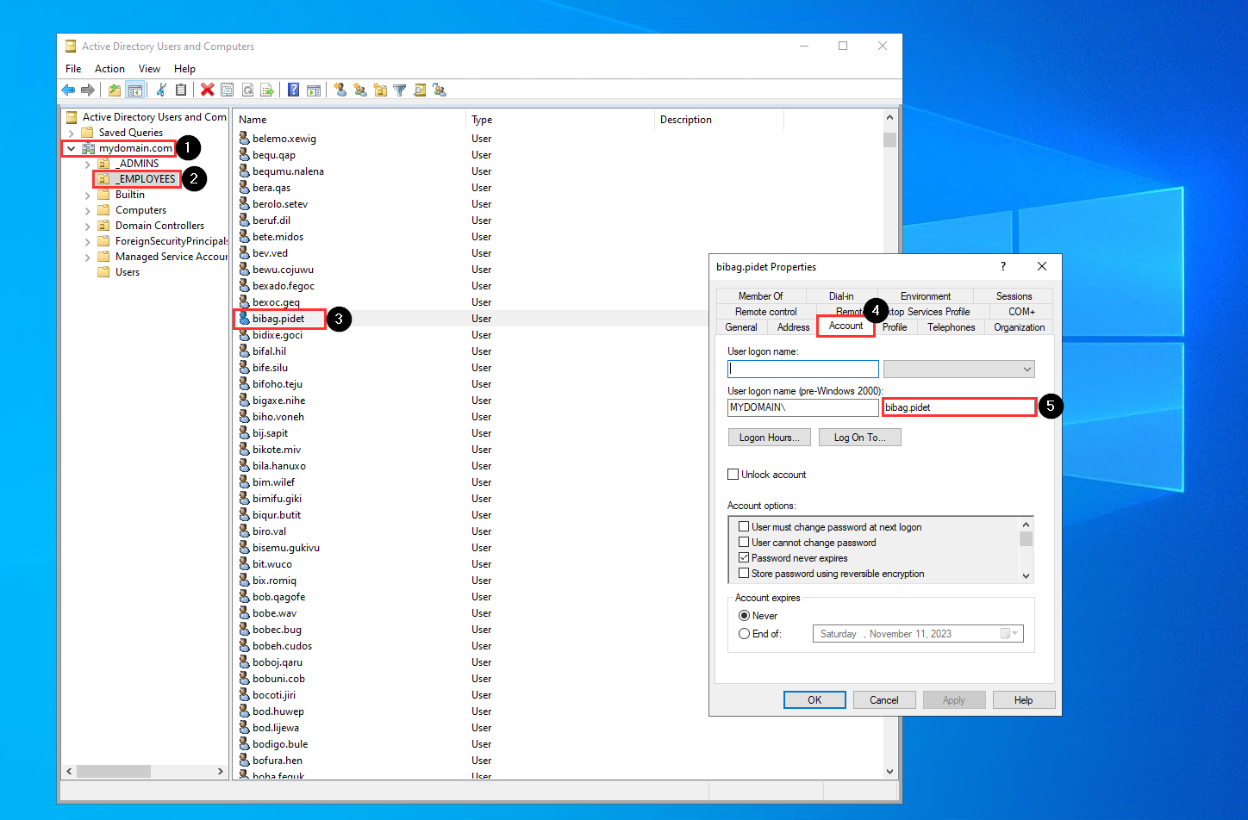Click the Find objects magnifier icon
Screen dimensions: 1248x820
pos(420,90)
